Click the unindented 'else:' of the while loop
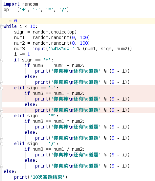This screenshot has width=155, height=181. 10,171
